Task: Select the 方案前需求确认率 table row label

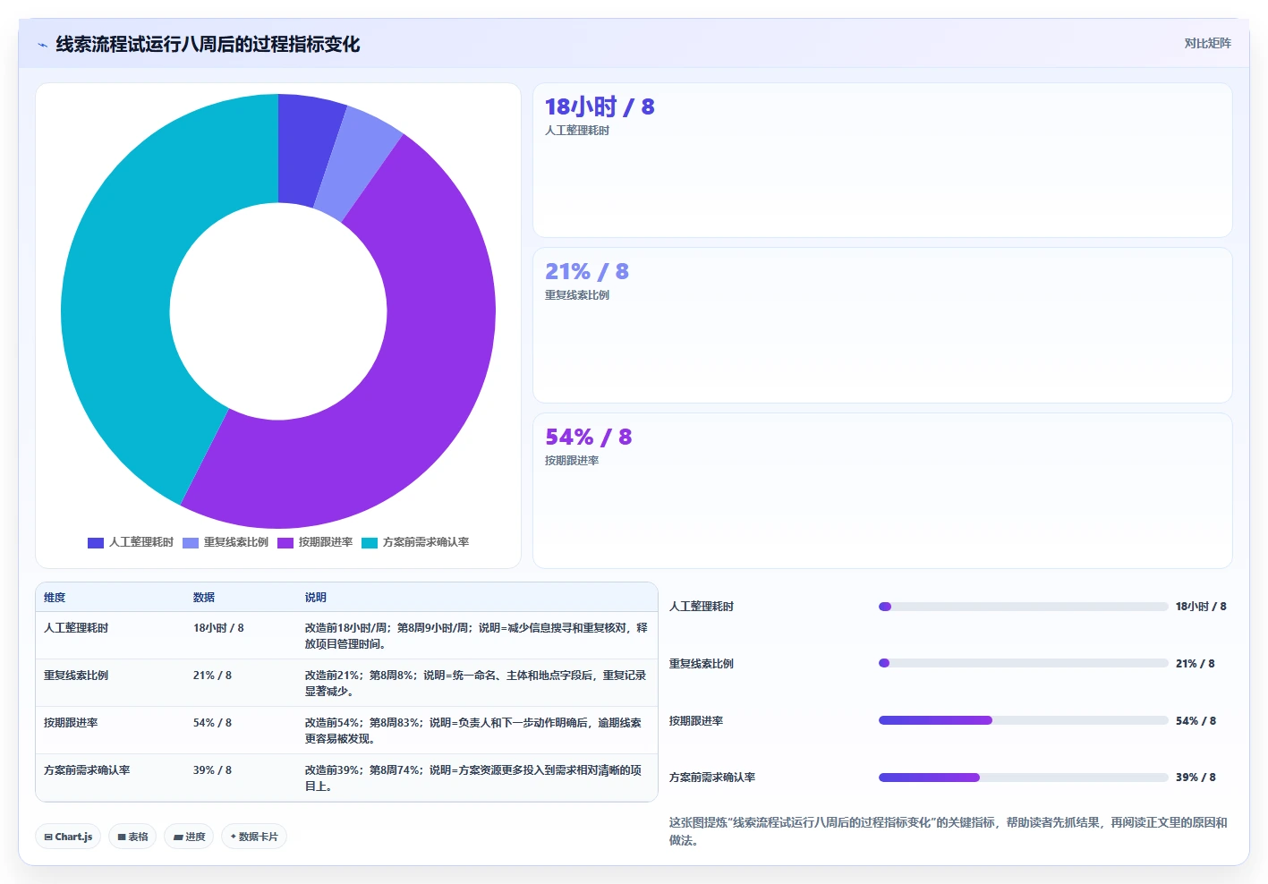Action: coord(87,770)
